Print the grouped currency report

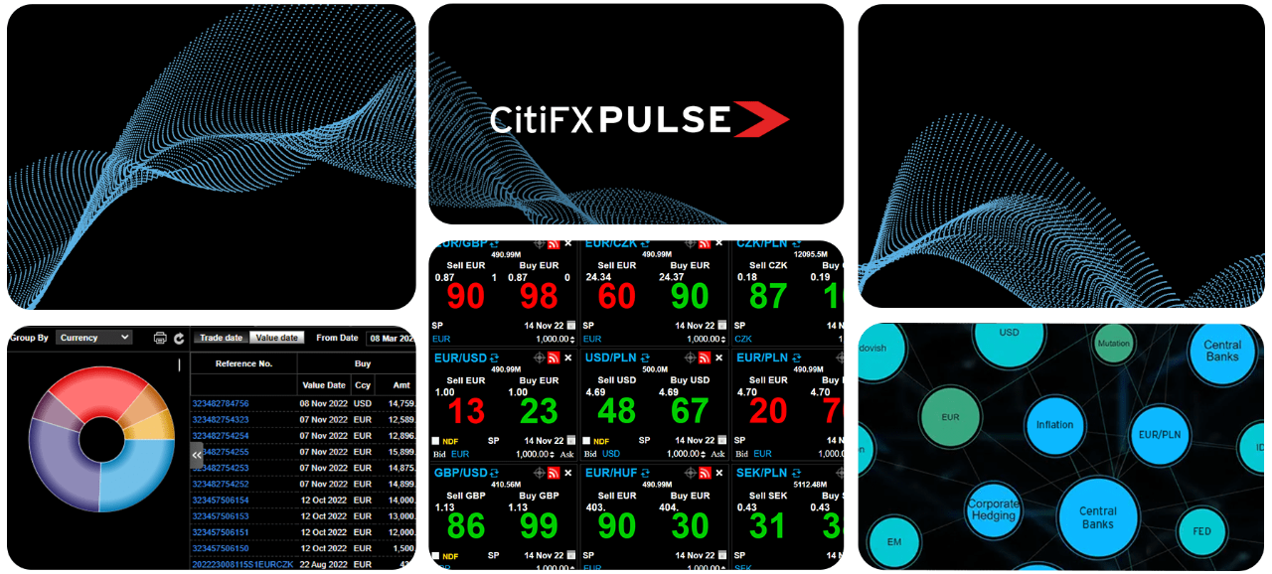point(160,338)
